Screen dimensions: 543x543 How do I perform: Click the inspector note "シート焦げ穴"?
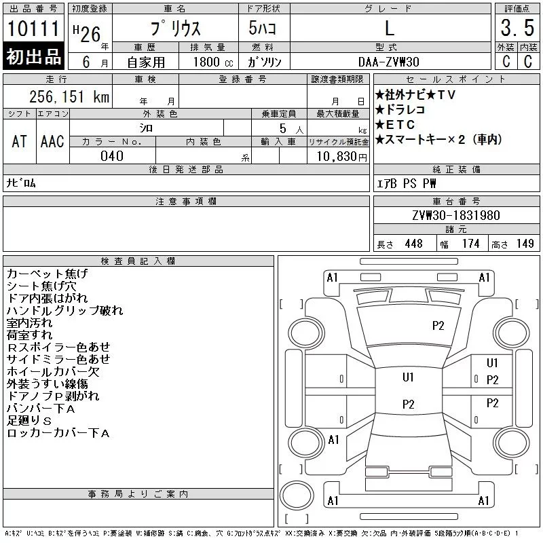(41, 286)
